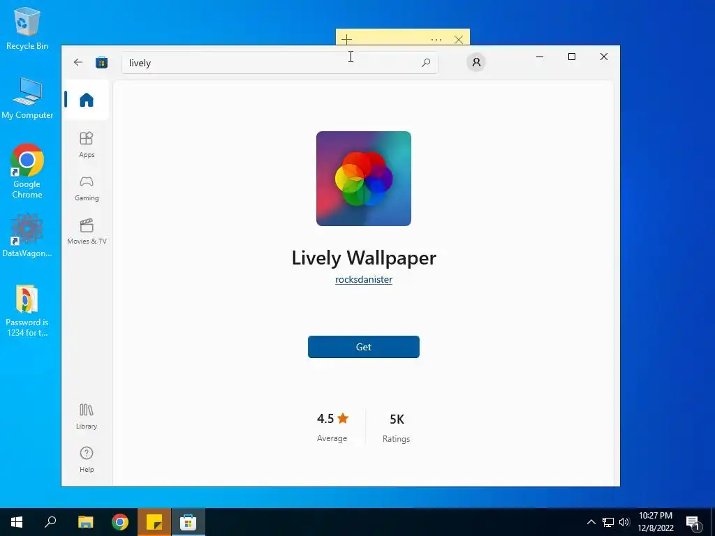The height and width of the screenshot is (536, 715).
Task: Minimize the Microsoft Store window
Action: pos(540,57)
